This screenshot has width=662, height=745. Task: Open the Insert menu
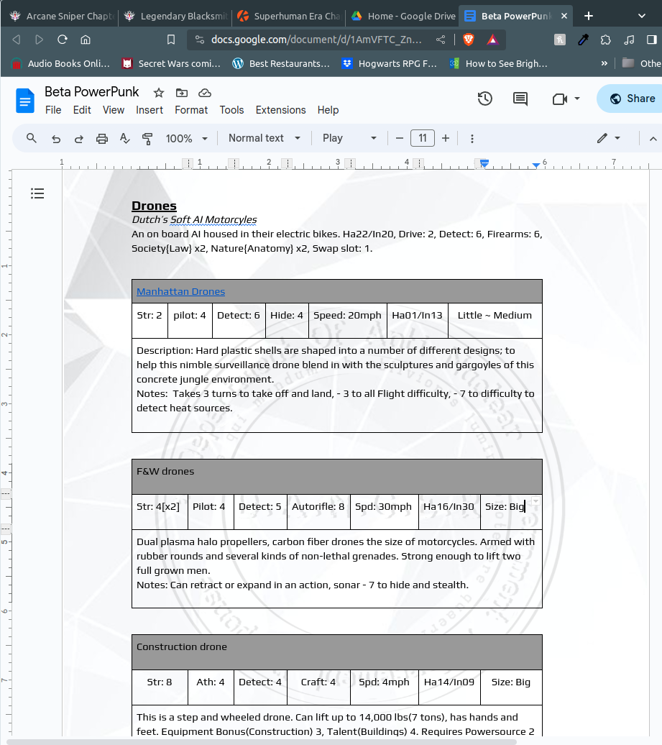150,110
